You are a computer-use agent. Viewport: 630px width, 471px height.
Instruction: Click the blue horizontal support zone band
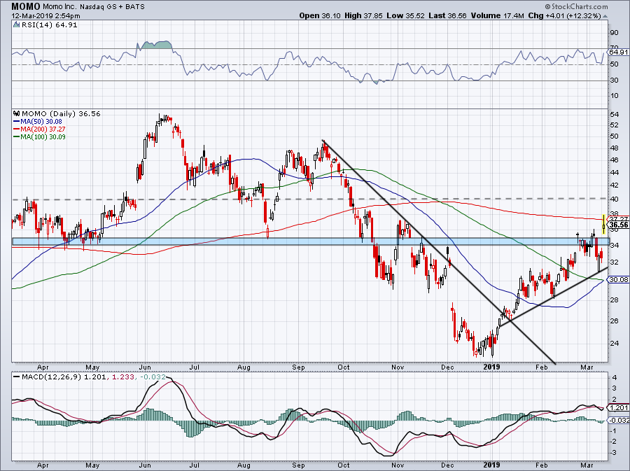[311, 241]
